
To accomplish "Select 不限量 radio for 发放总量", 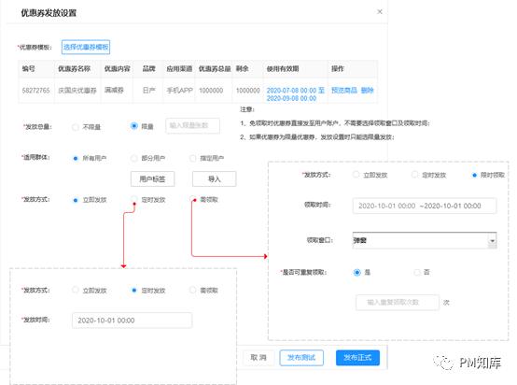I will (76, 127).
